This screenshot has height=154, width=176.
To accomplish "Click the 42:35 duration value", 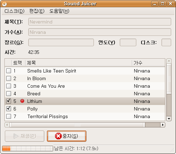I will [34, 52].
